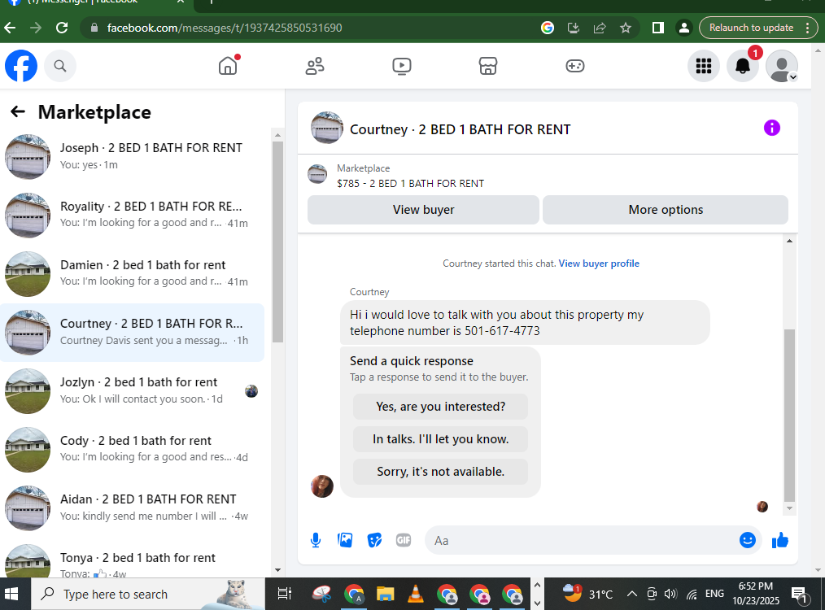Viewport: 825px width, 610px height.
Task: Click the voice clip microphone icon
Action: [316, 540]
